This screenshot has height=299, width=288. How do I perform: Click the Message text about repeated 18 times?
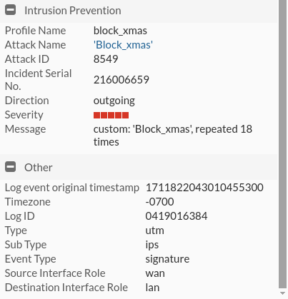pos(173,136)
